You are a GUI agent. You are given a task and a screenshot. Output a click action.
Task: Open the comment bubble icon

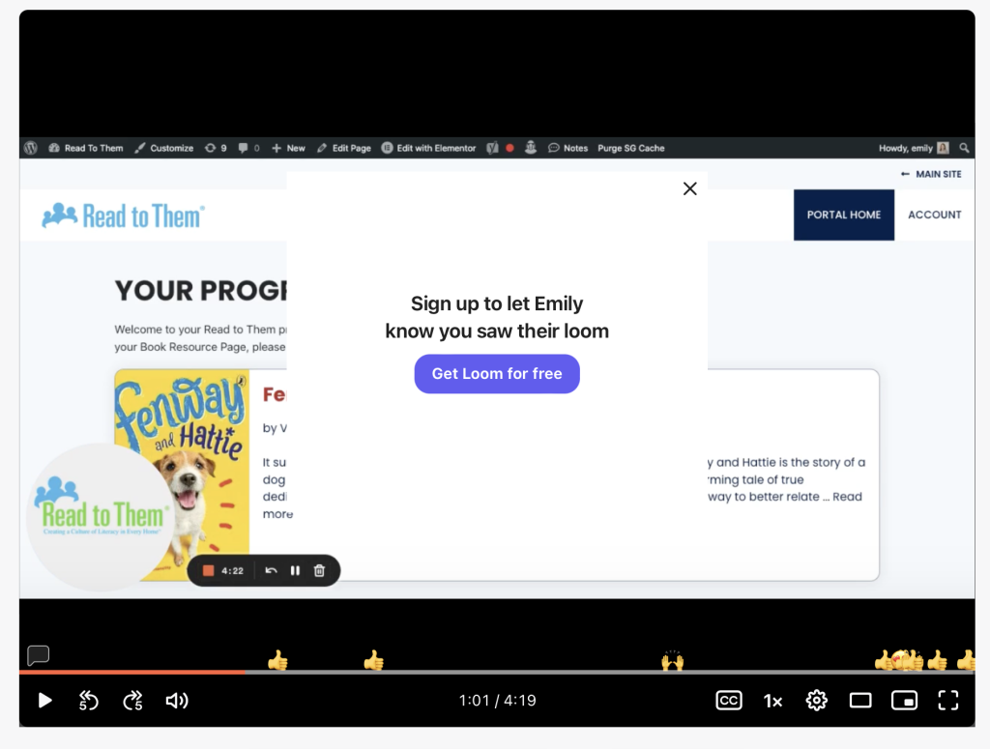click(38, 655)
